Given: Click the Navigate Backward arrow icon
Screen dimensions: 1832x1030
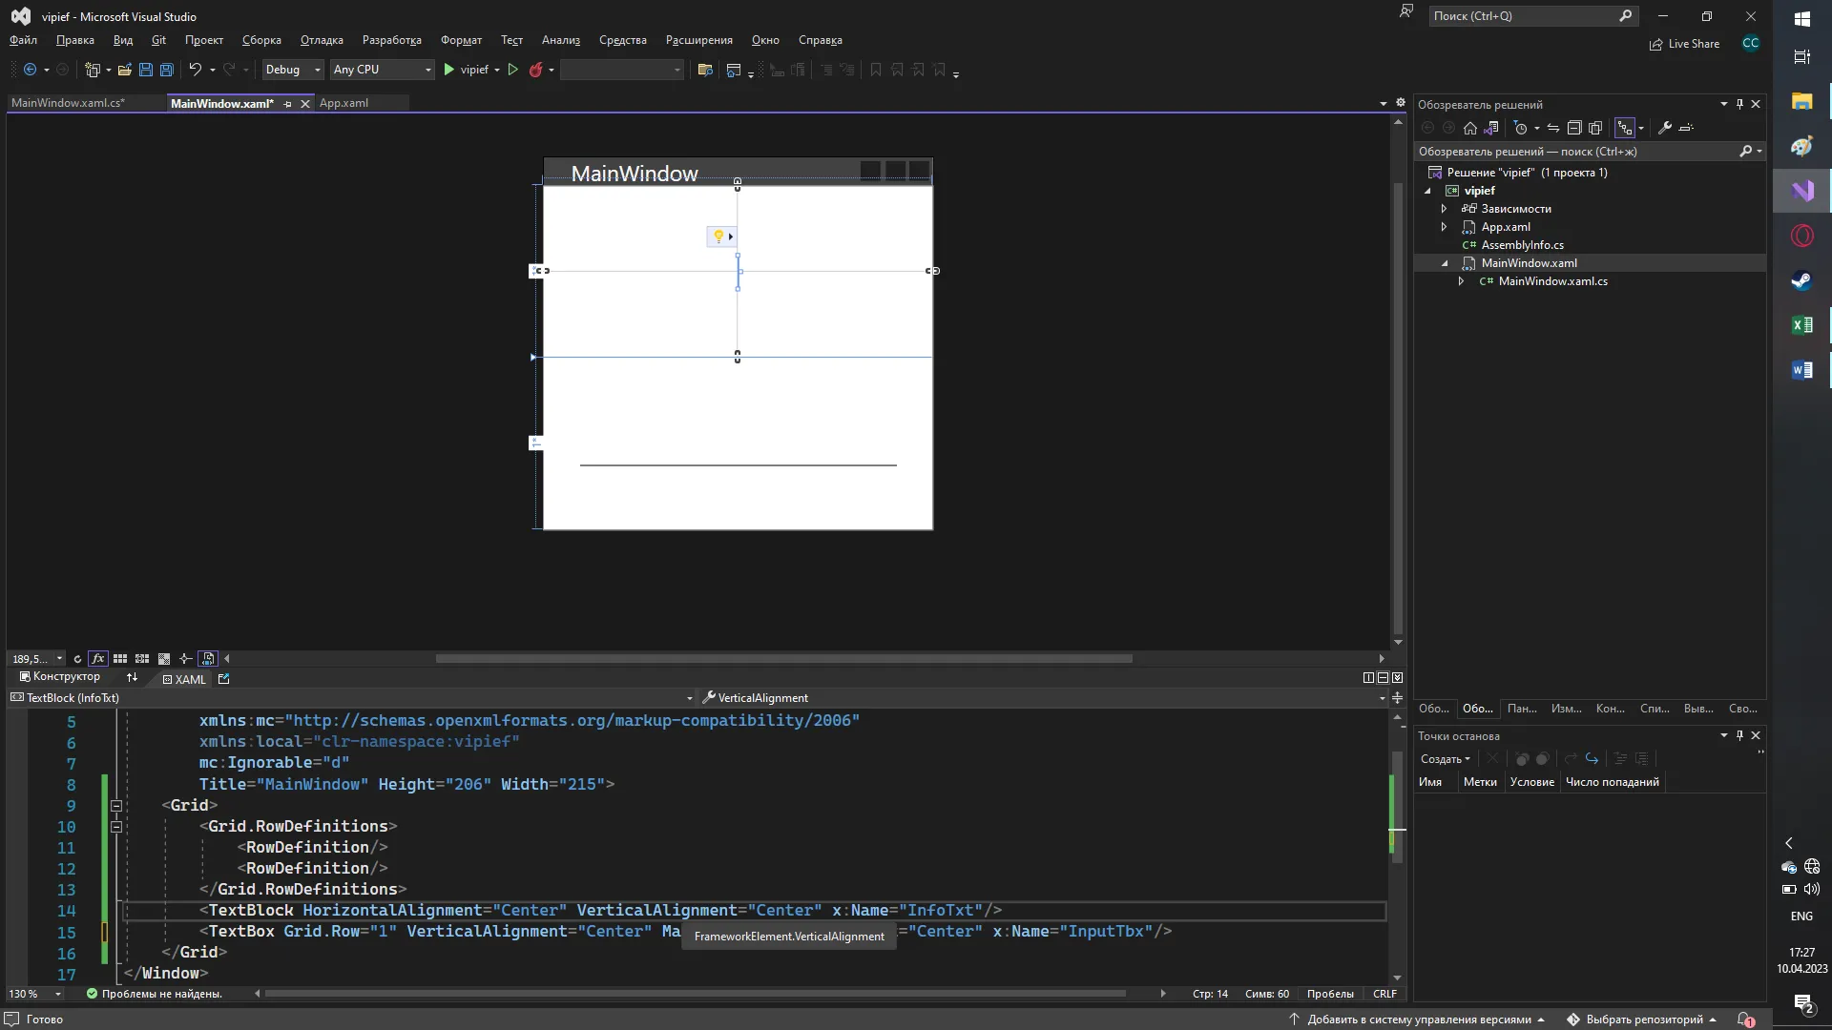Looking at the screenshot, I should 31,70.
